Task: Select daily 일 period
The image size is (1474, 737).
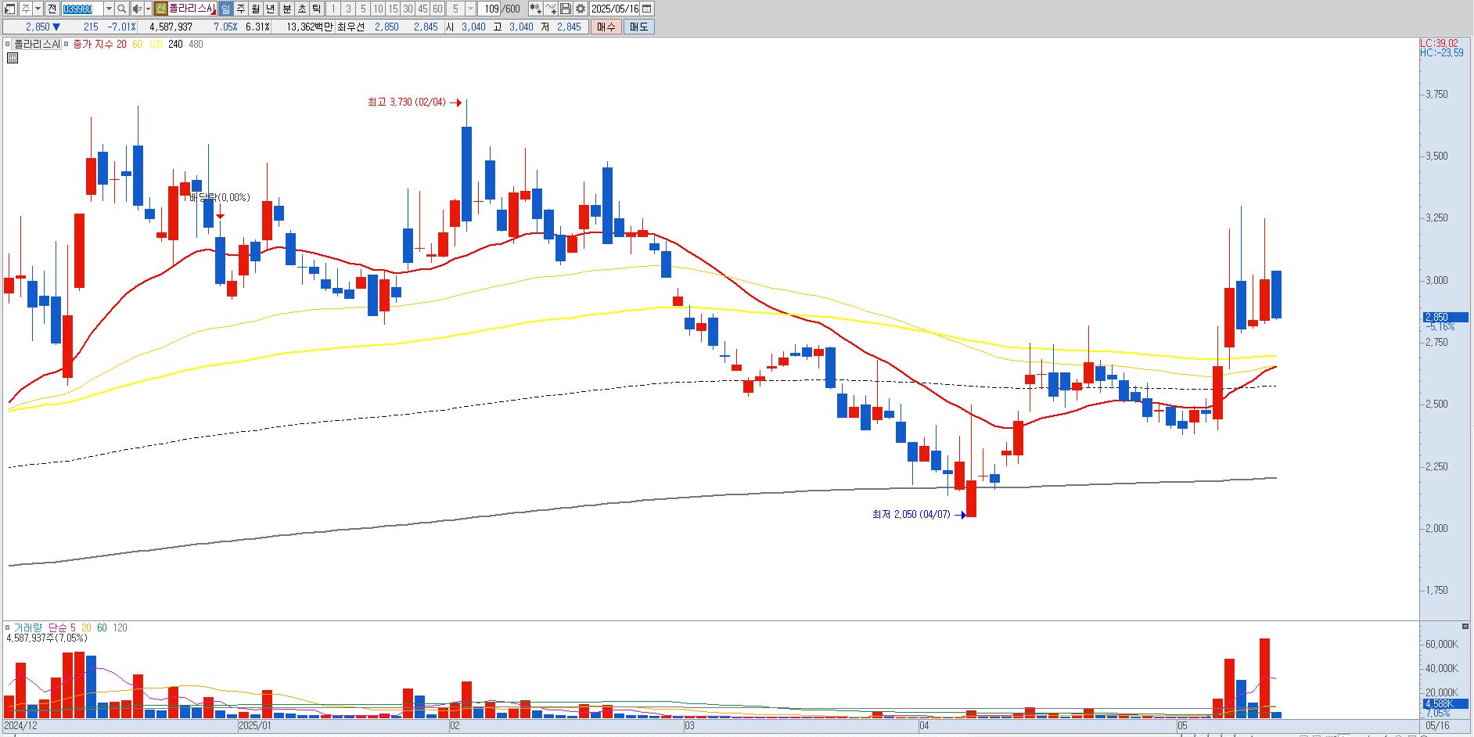Action: point(225,9)
